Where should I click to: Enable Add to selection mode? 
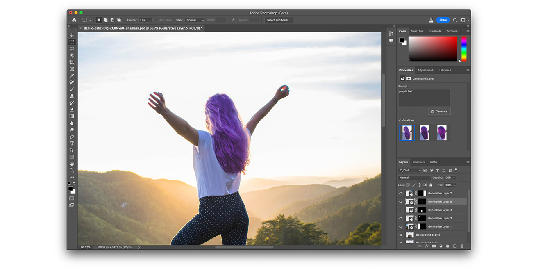(x=105, y=20)
